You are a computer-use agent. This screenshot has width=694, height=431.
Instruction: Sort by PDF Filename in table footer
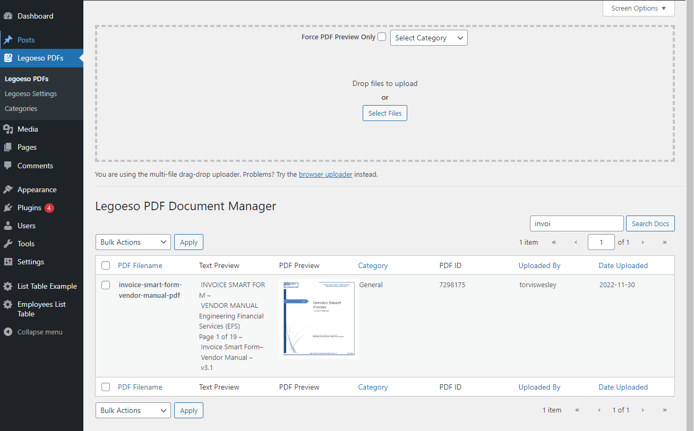[x=140, y=387]
